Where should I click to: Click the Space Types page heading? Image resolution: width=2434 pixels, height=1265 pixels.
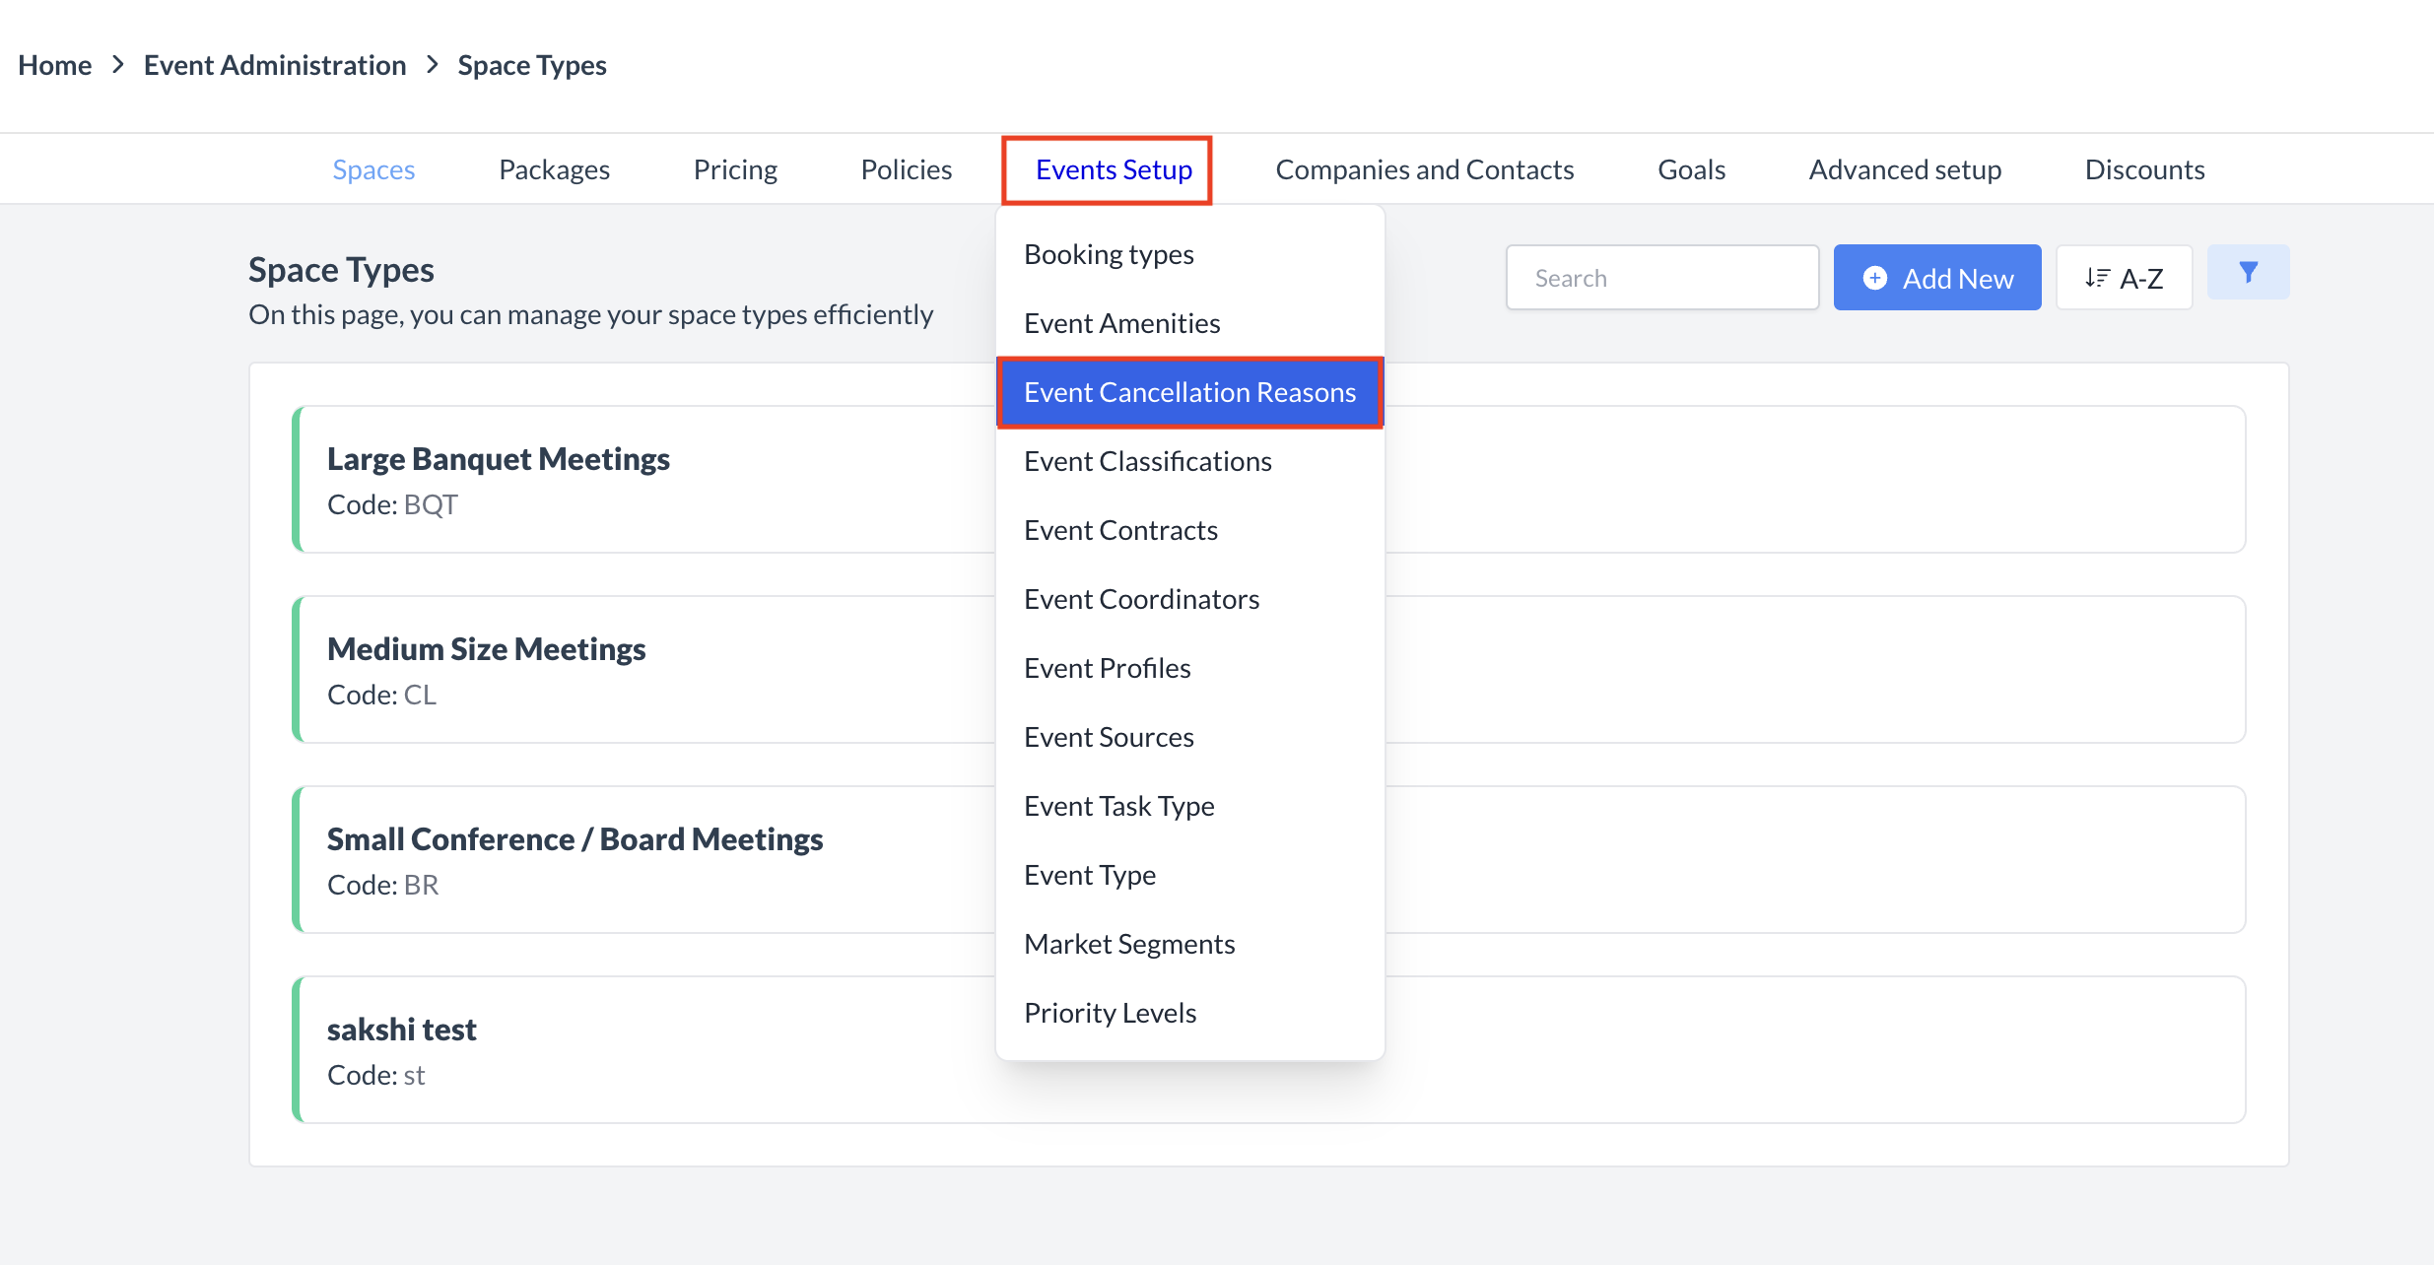341,270
